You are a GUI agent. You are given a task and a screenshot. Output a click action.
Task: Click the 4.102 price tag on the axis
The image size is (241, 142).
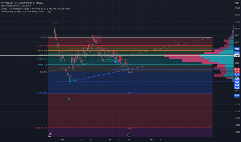(x=237, y=74)
